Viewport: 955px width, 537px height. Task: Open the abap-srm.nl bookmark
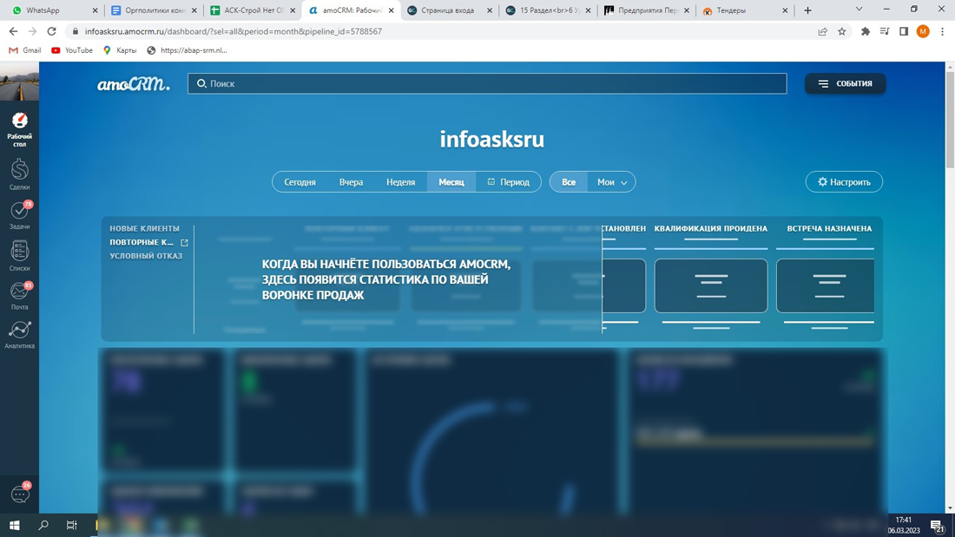187,50
